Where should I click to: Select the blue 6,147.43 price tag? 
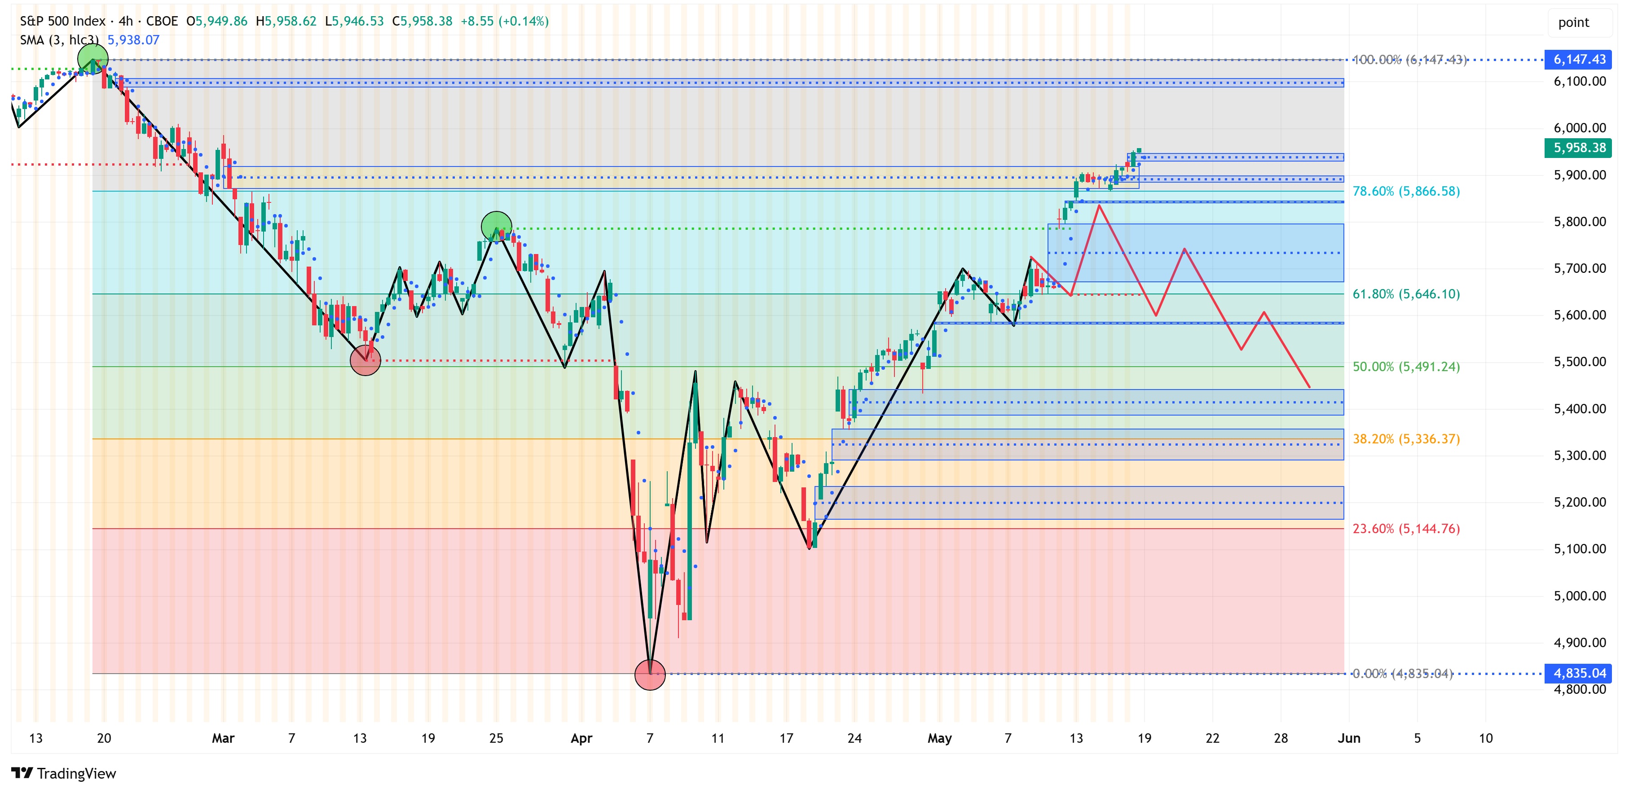point(1578,59)
